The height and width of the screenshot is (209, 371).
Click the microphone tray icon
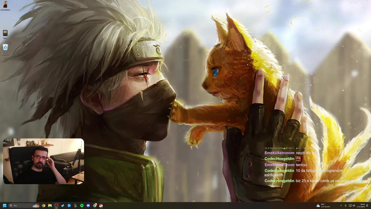tap(345, 206)
